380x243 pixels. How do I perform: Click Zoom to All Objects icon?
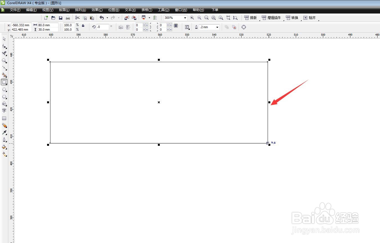pos(214,18)
